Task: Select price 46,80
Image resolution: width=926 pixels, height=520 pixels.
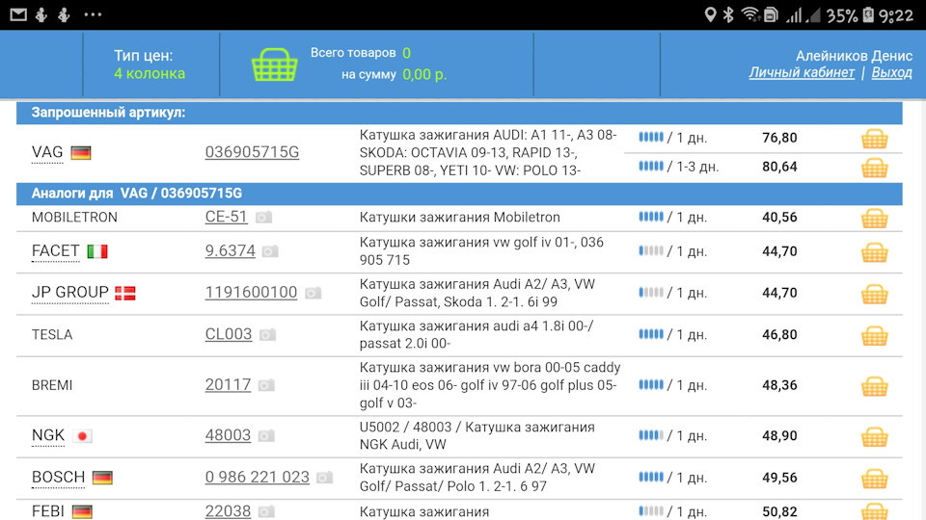Action: 779,335
